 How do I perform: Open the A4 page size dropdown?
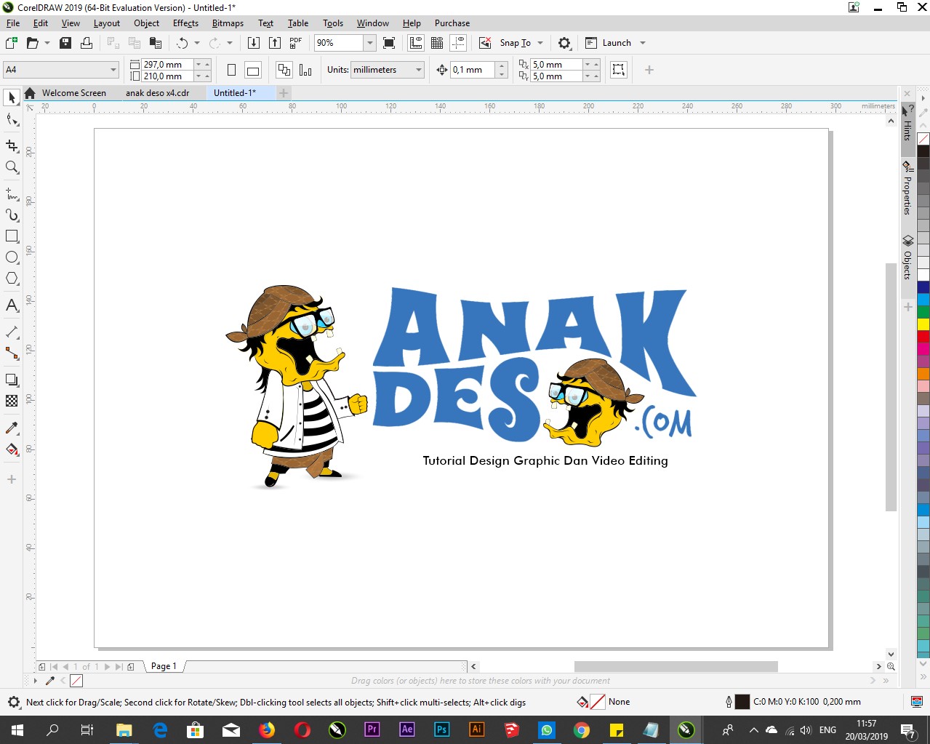[113, 70]
